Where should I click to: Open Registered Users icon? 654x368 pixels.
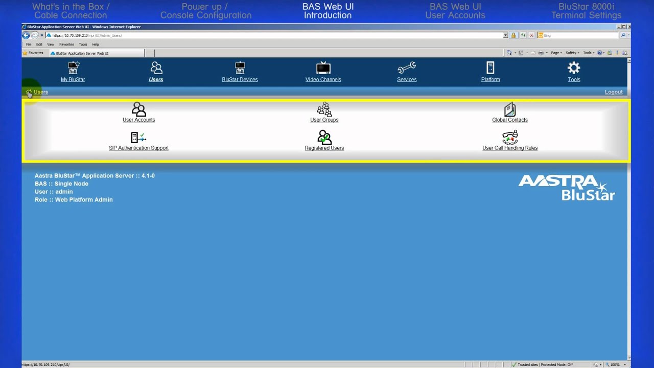pyautogui.click(x=324, y=137)
